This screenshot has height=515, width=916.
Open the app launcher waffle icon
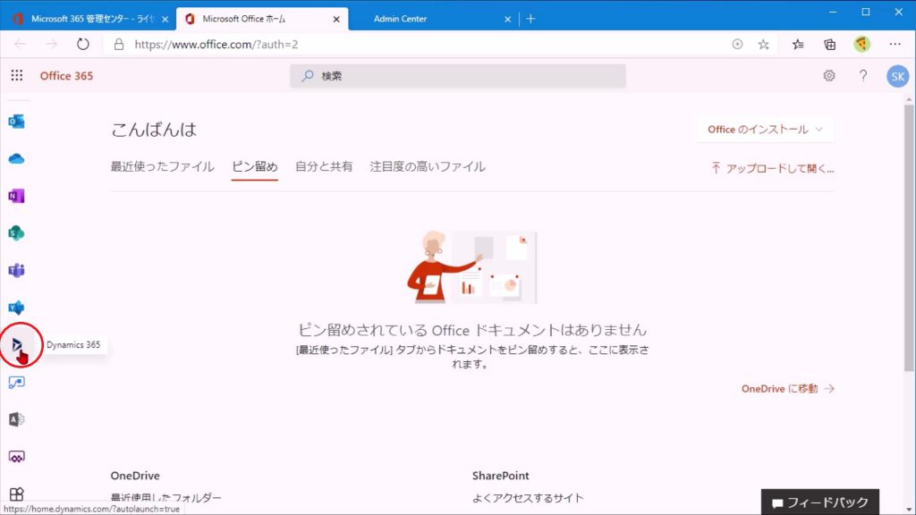(17, 75)
